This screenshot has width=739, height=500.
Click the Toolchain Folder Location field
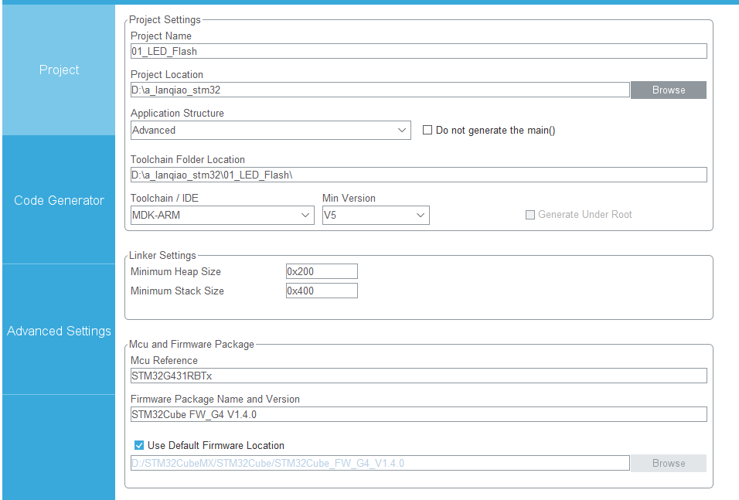click(x=418, y=175)
